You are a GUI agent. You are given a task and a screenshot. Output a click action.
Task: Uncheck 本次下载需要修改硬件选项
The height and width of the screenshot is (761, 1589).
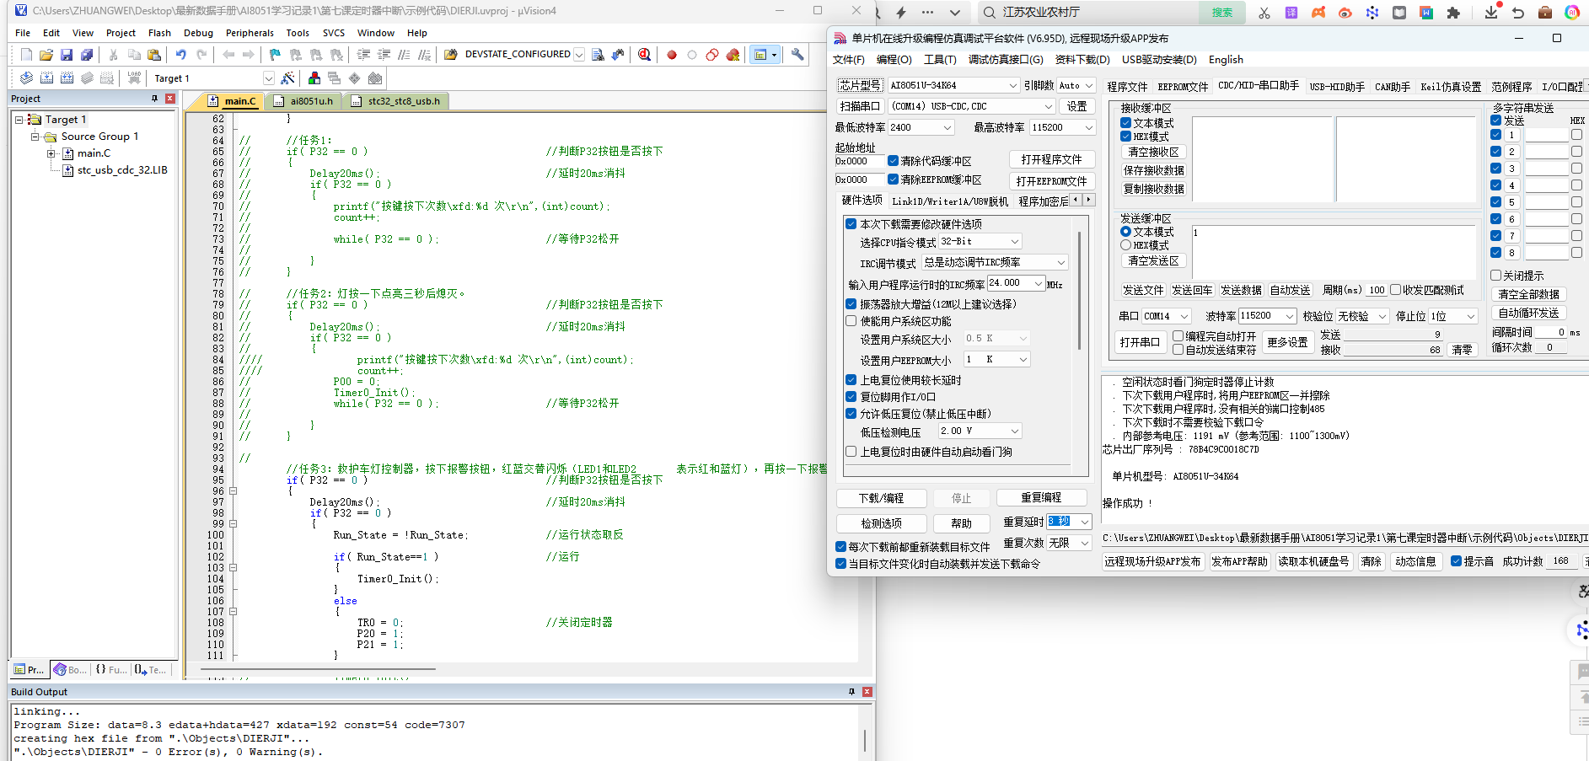851,224
